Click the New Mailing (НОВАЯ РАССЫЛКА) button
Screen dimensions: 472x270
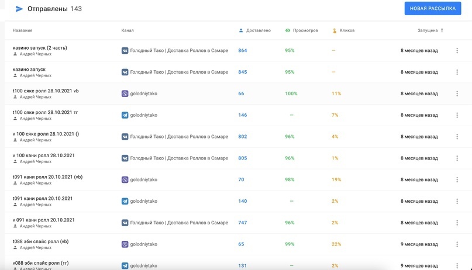click(432, 9)
